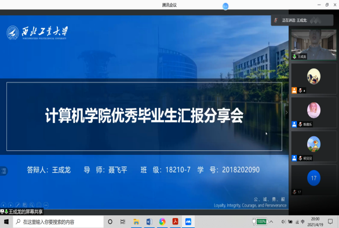Collapse participant panel with the side chevron

point(286,113)
